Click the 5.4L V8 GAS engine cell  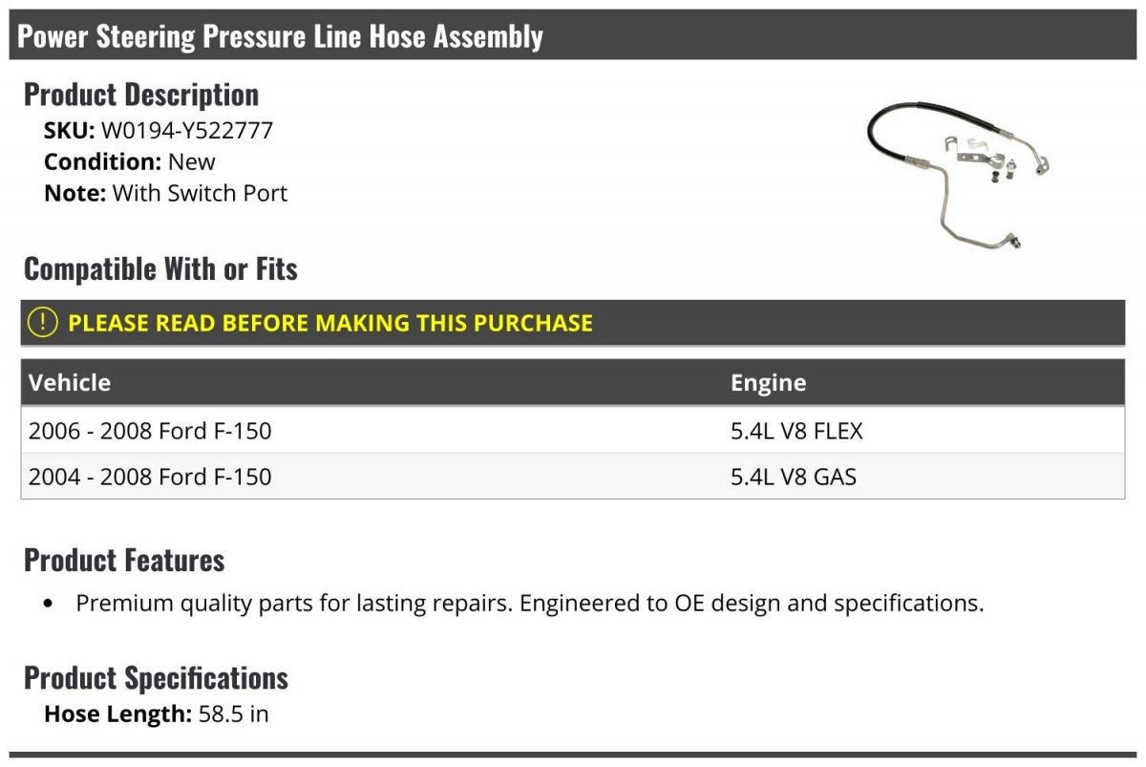point(793,476)
